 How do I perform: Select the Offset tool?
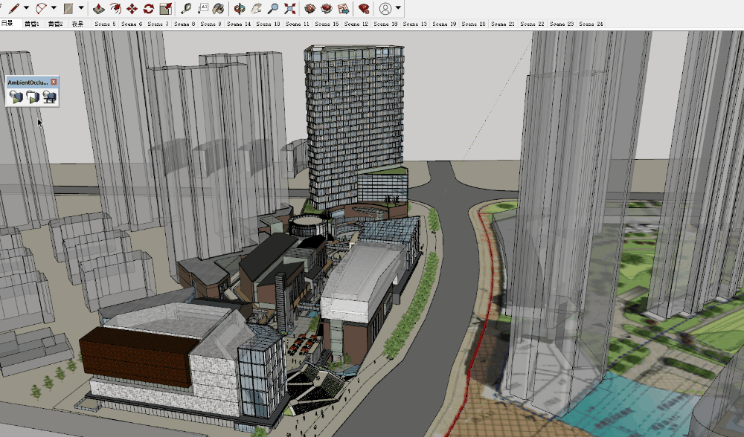(x=116, y=9)
